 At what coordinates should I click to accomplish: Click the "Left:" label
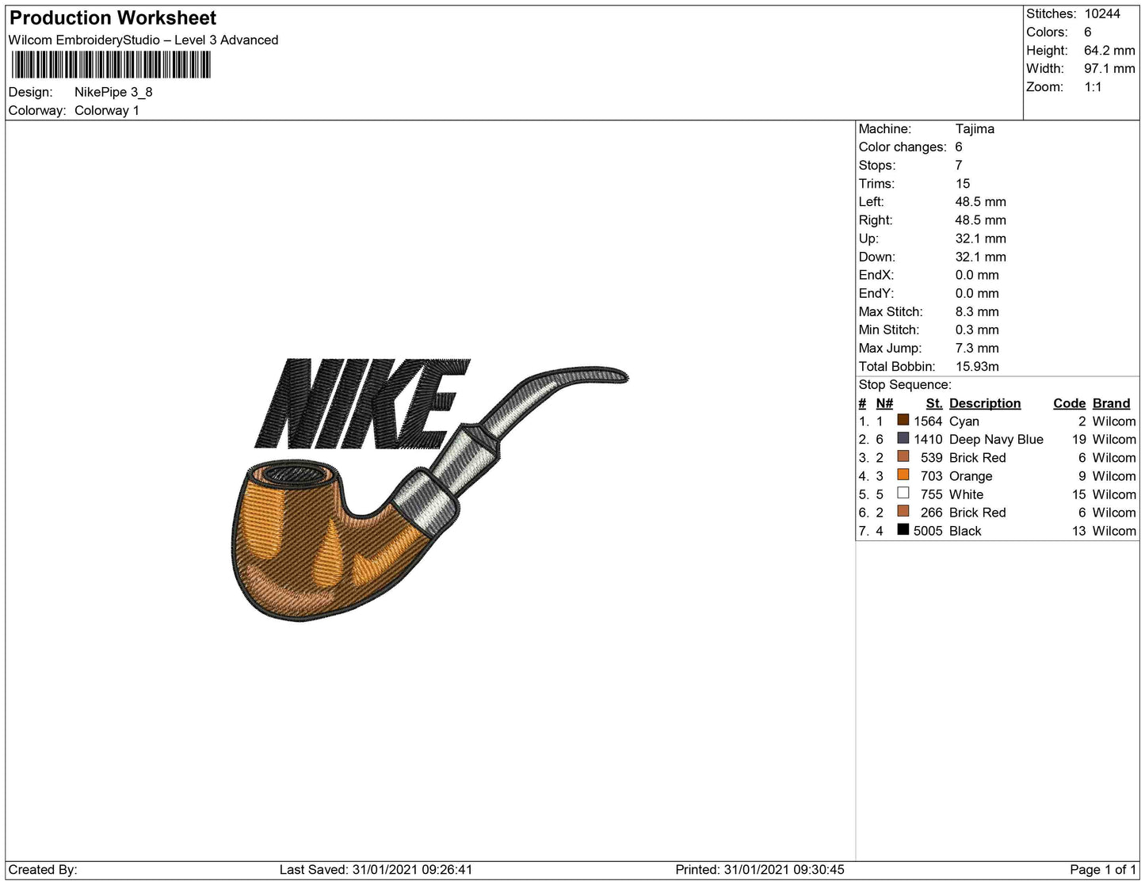(x=872, y=202)
